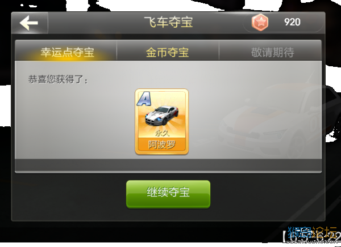The height and width of the screenshot is (247, 341).
Task: Click the 恭喜您获得了 message text
Action: tap(58, 79)
